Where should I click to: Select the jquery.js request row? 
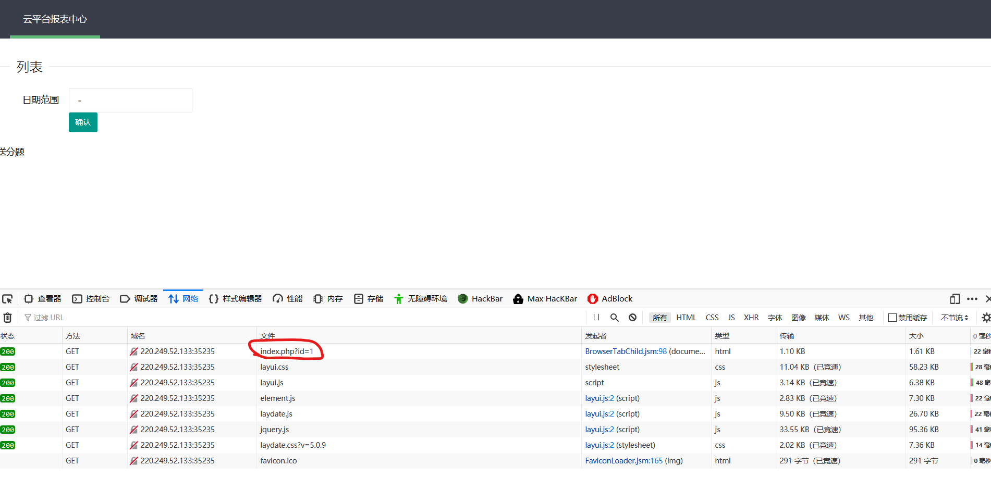(x=495, y=430)
